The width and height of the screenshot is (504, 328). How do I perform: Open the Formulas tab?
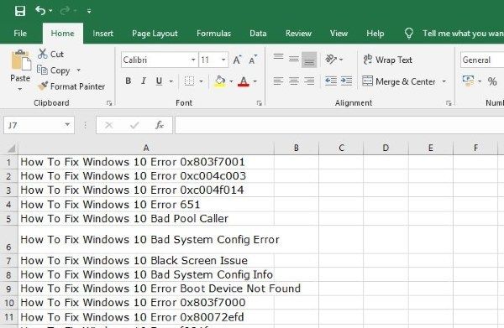point(213,34)
